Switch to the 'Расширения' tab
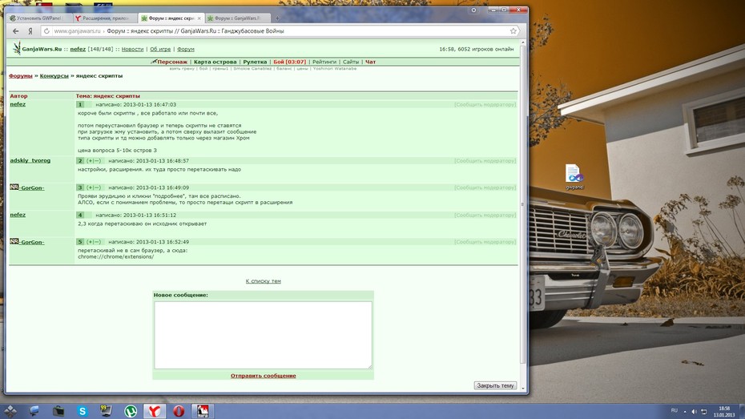This screenshot has width=745, height=419. [x=104, y=18]
